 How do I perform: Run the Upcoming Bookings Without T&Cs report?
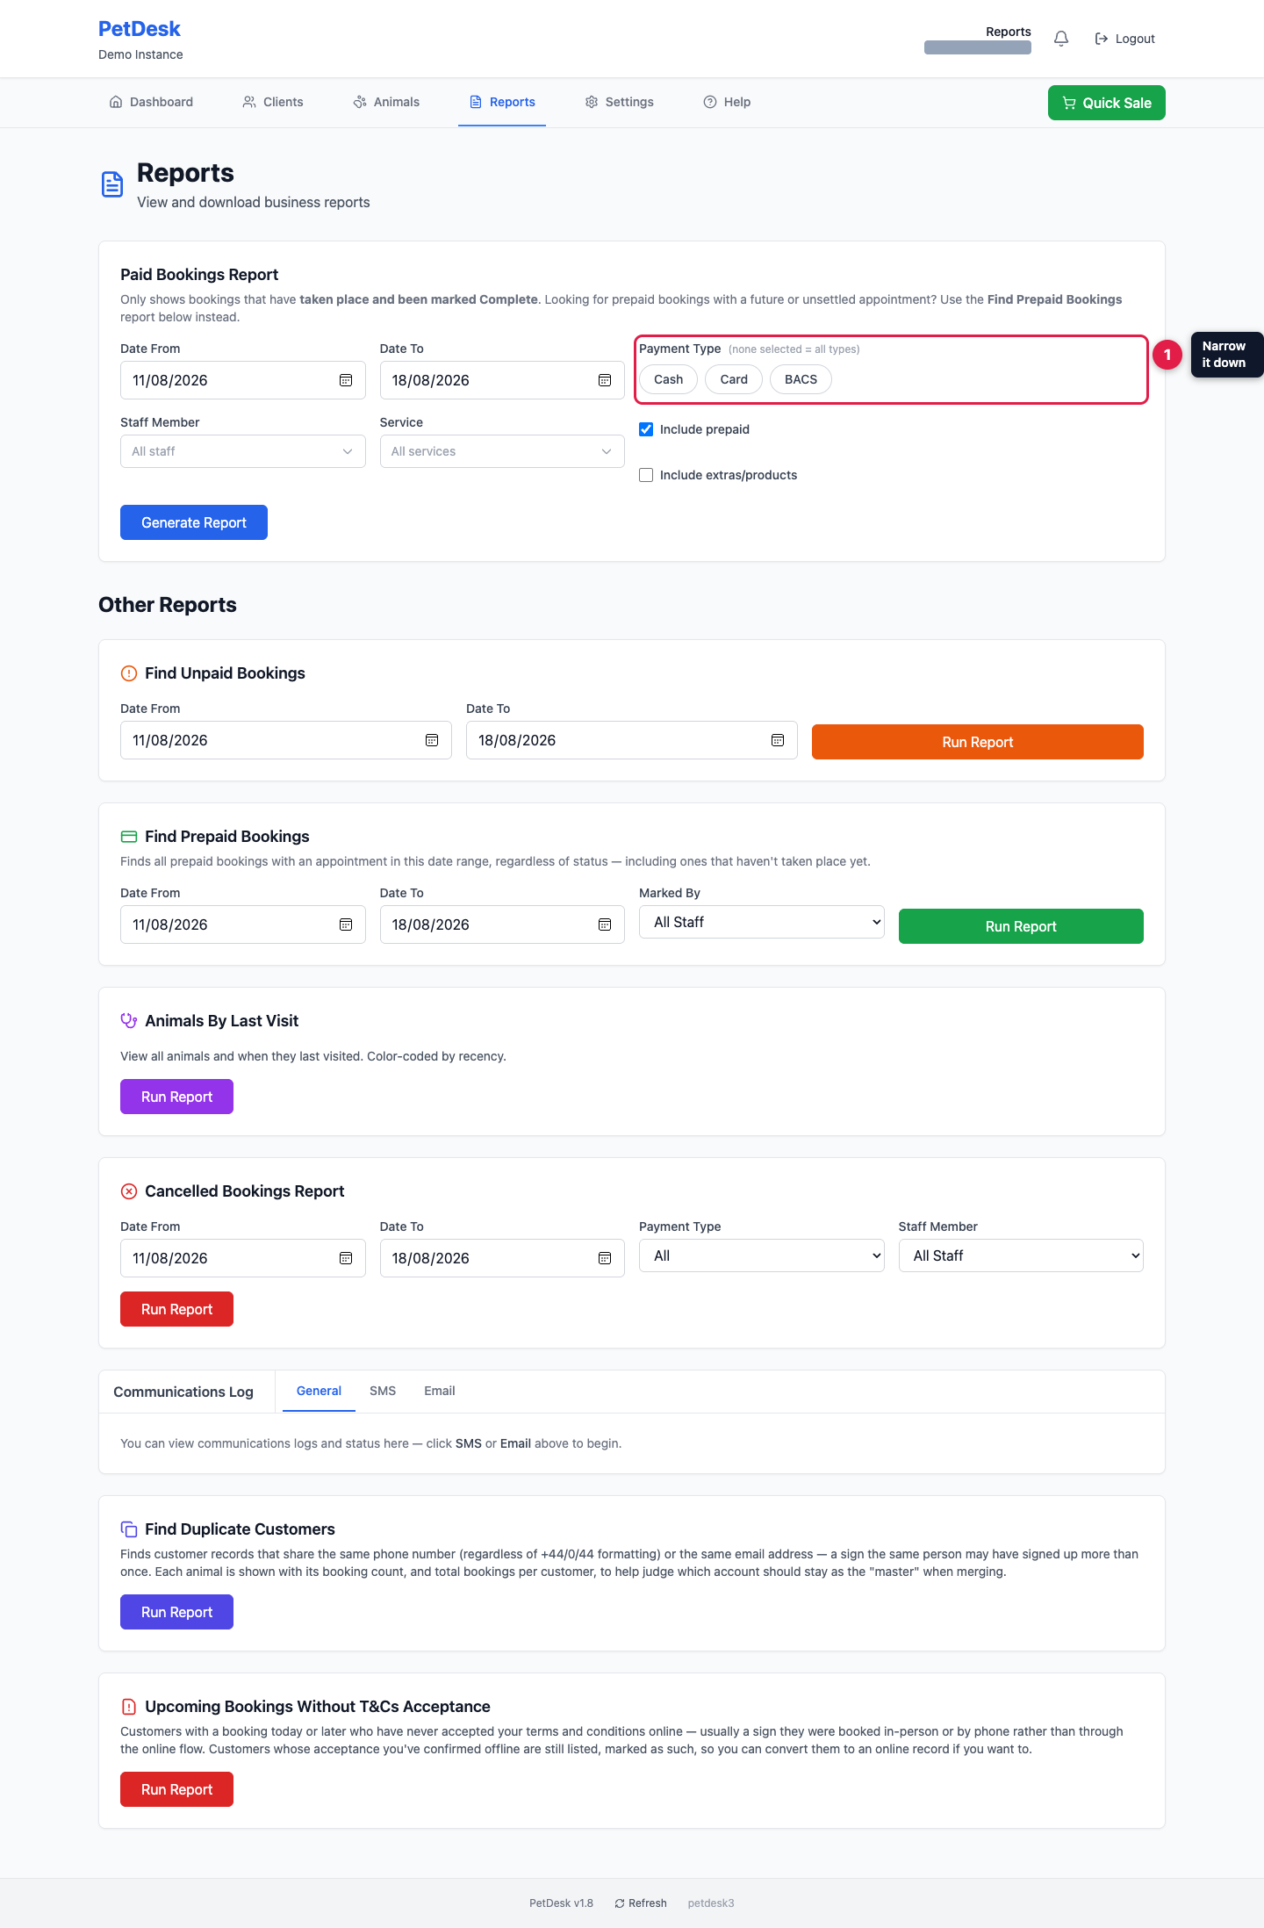pyautogui.click(x=176, y=1789)
